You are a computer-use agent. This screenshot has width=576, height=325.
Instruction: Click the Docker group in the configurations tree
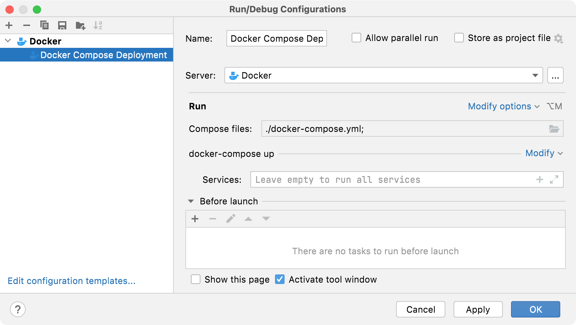click(45, 41)
